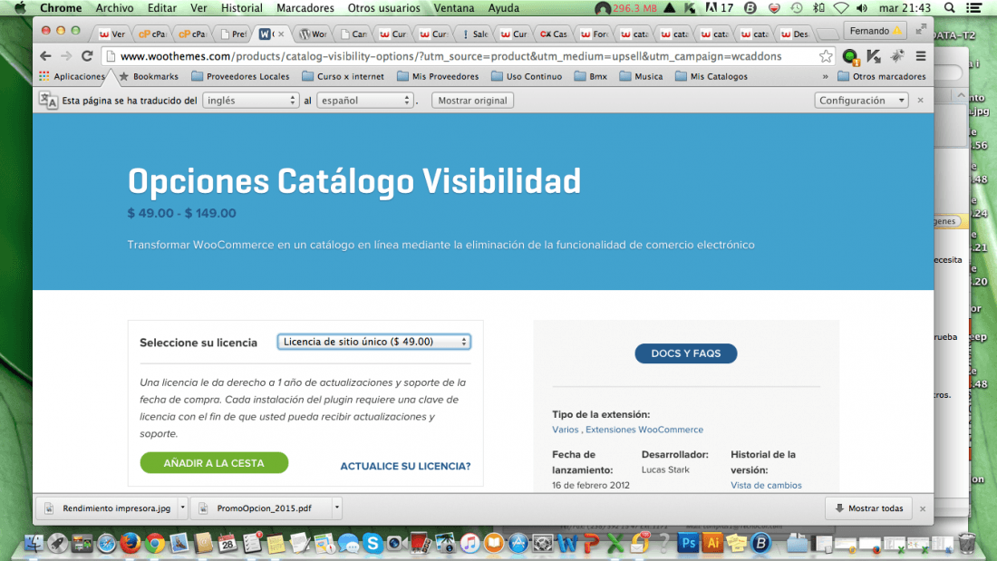Click the address bar URL field
Screen dimensions: 997x561
466,56
